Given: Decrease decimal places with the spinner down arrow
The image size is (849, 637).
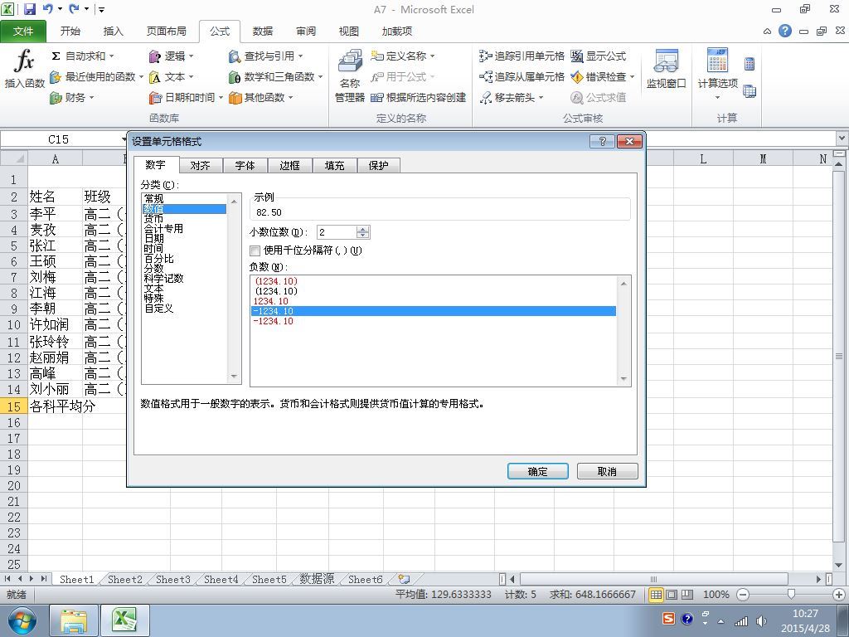Looking at the screenshot, I should tap(363, 236).
